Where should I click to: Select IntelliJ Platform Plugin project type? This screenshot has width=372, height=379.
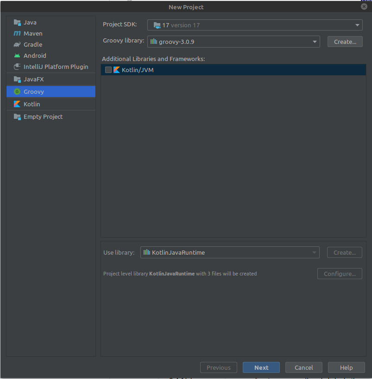(x=51, y=67)
